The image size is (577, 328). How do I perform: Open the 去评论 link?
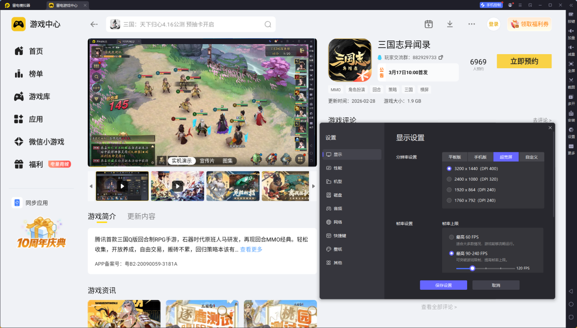tap(542, 120)
